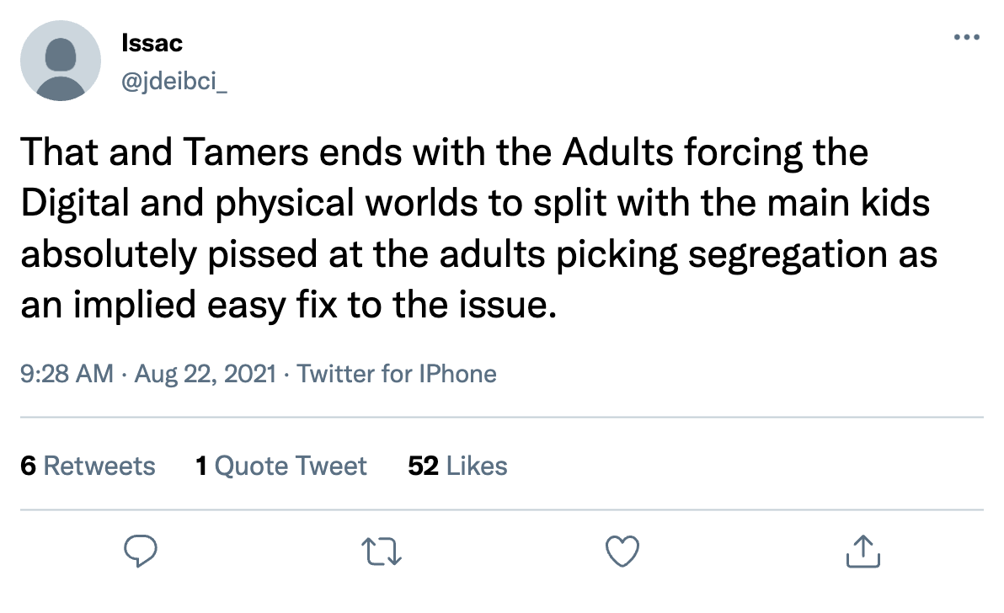Image resolution: width=1004 pixels, height=613 pixels.
Task: Like the tweet with heart icon
Action: (x=623, y=552)
